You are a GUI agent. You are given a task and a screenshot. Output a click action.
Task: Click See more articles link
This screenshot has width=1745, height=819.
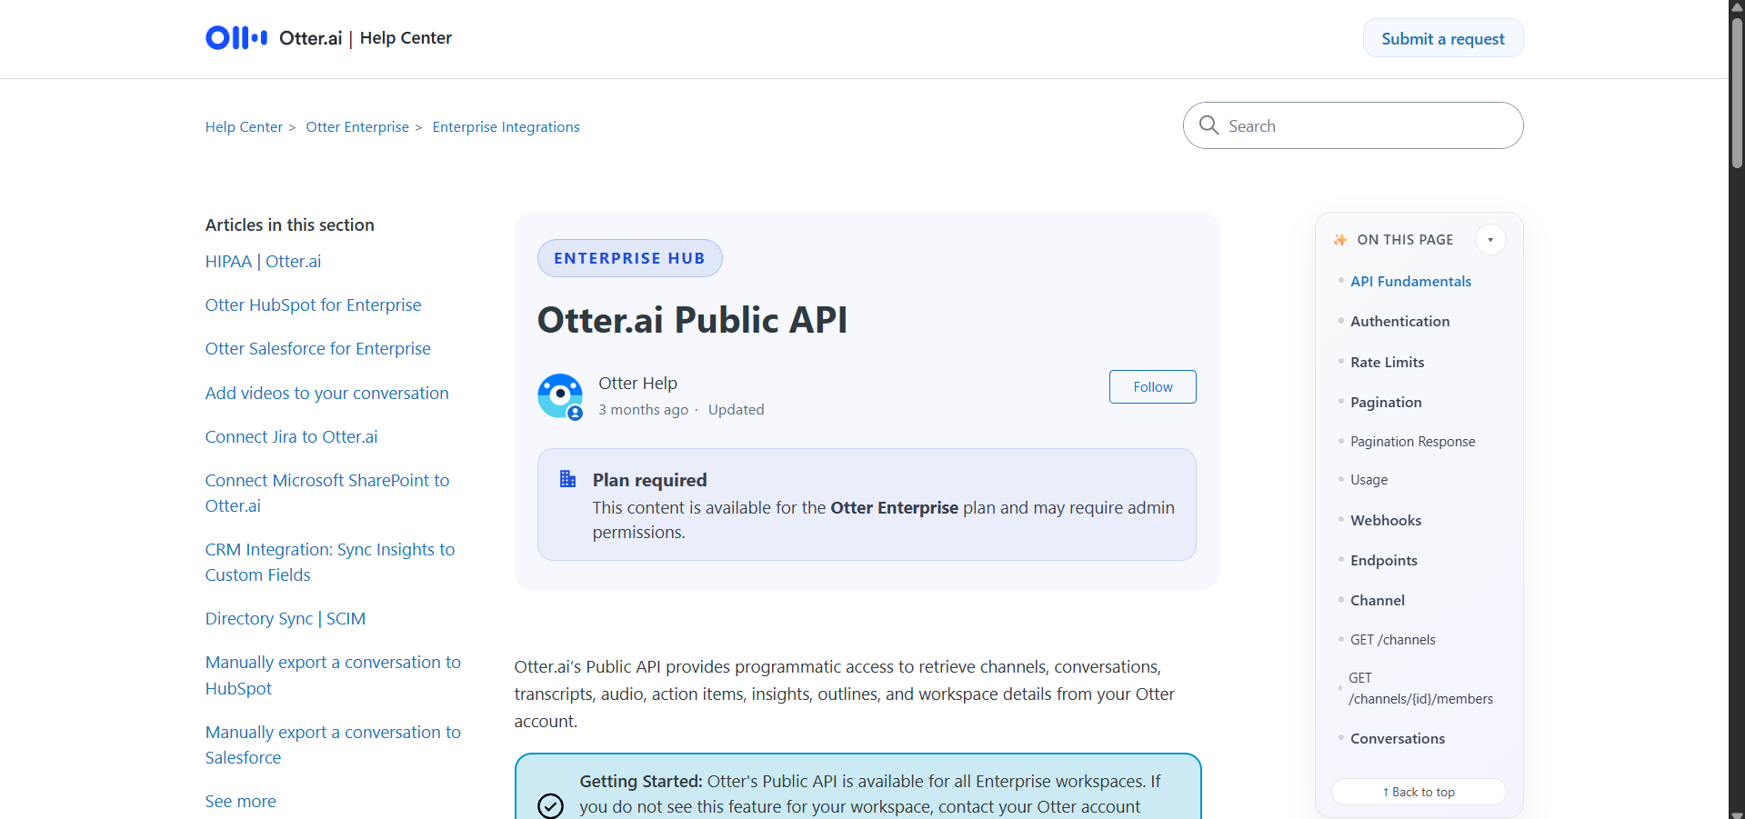[x=240, y=802]
